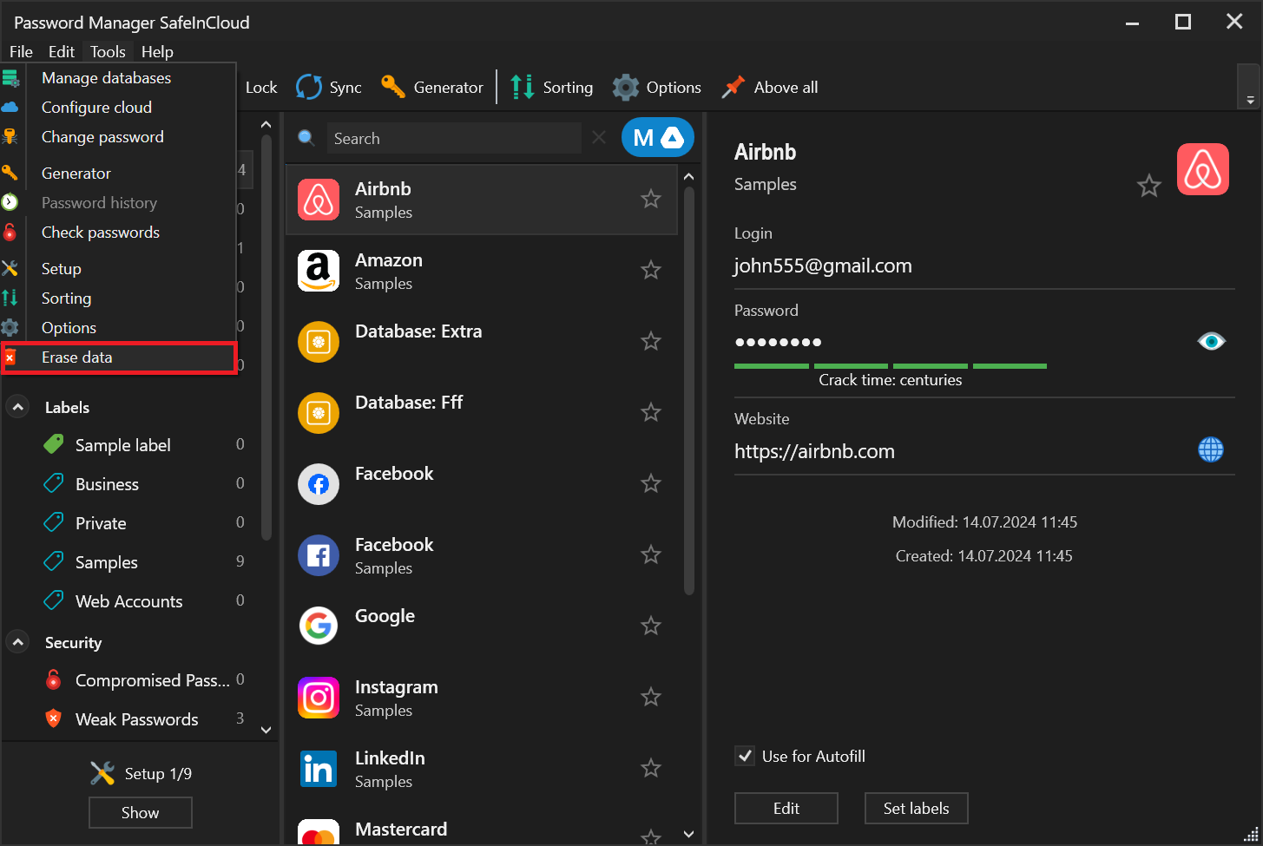Star the Google entry
Screen dimensions: 1263x846
[x=651, y=626]
